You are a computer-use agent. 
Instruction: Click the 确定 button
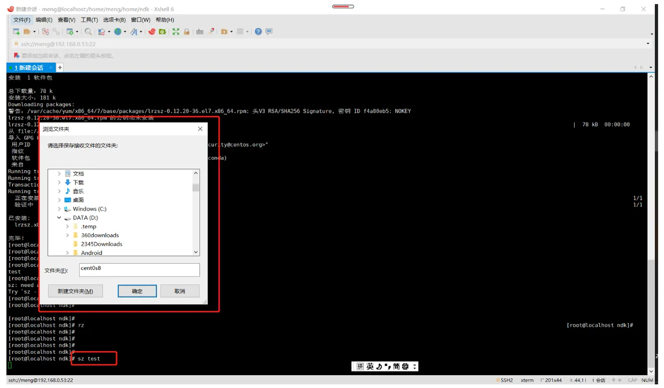pyautogui.click(x=137, y=291)
